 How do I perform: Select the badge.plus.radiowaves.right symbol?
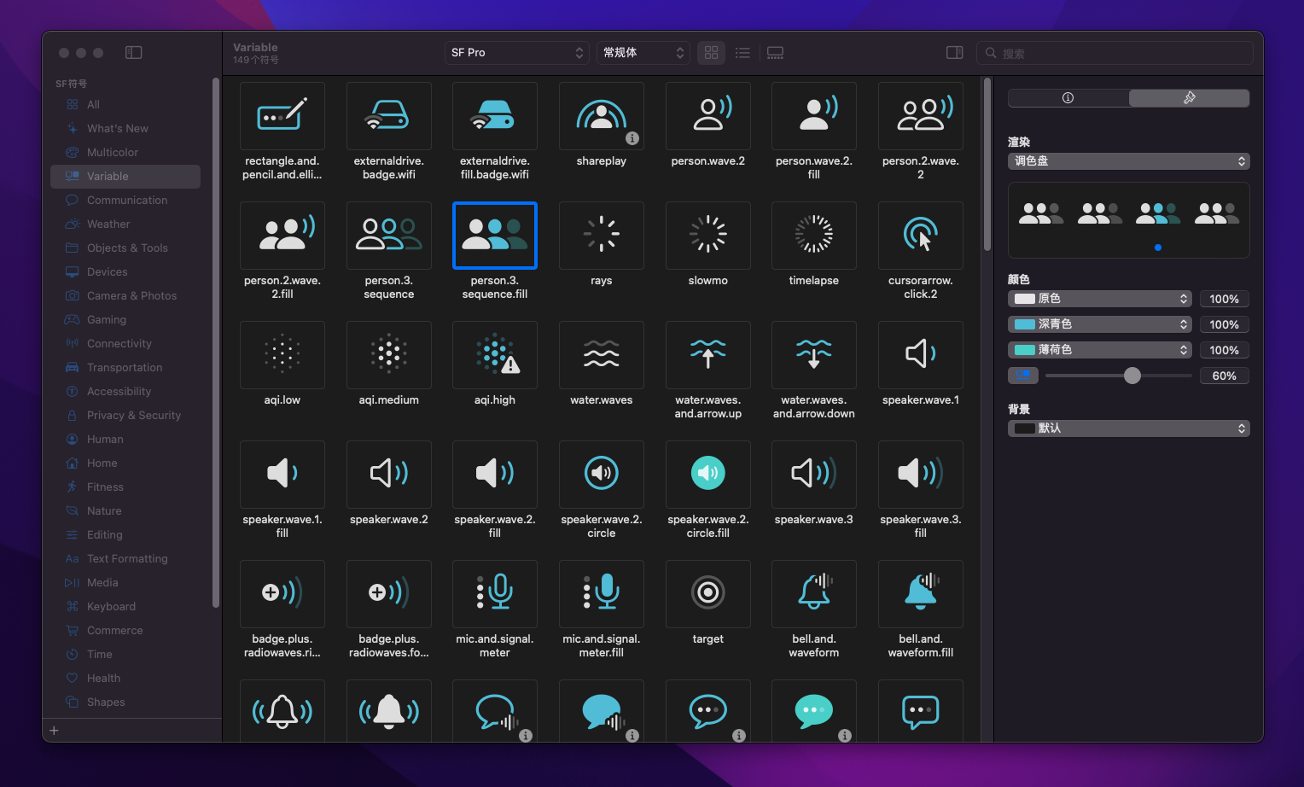click(x=282, y=594)
